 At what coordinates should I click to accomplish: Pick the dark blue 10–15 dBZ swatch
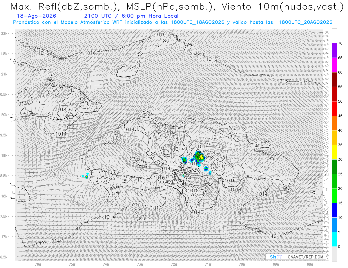334,210
